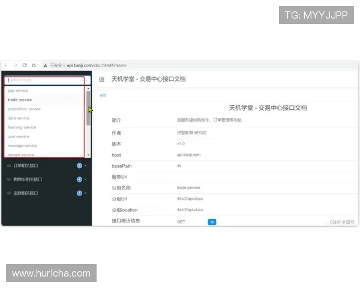Toggle the sidebar collapse menu icon

pos(101,79)
